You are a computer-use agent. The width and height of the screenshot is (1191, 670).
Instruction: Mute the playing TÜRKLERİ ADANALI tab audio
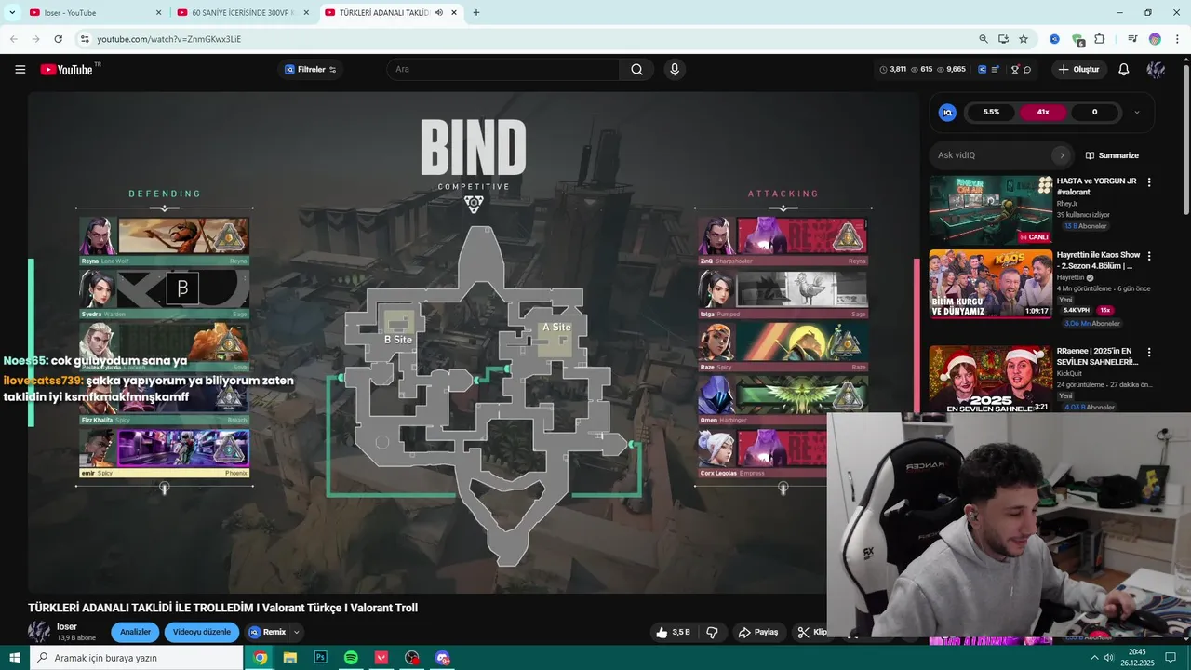point(439,13)
